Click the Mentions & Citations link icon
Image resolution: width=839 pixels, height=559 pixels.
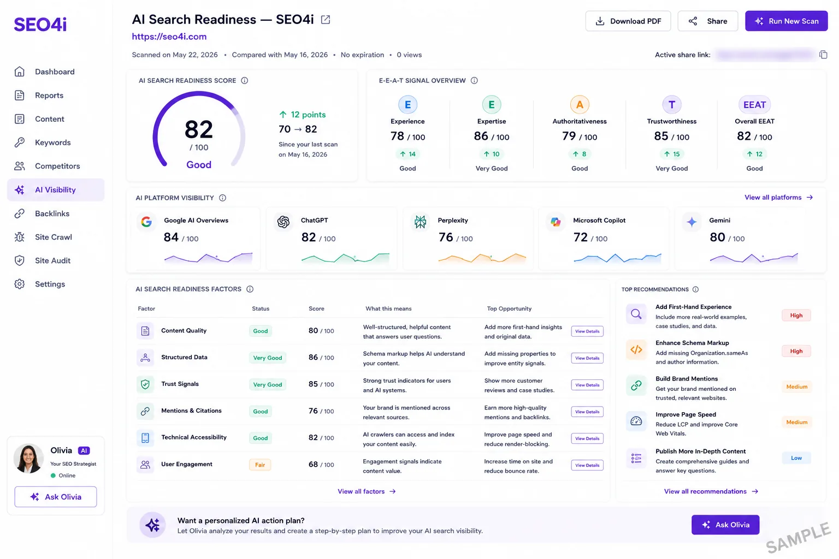[145, 411]
